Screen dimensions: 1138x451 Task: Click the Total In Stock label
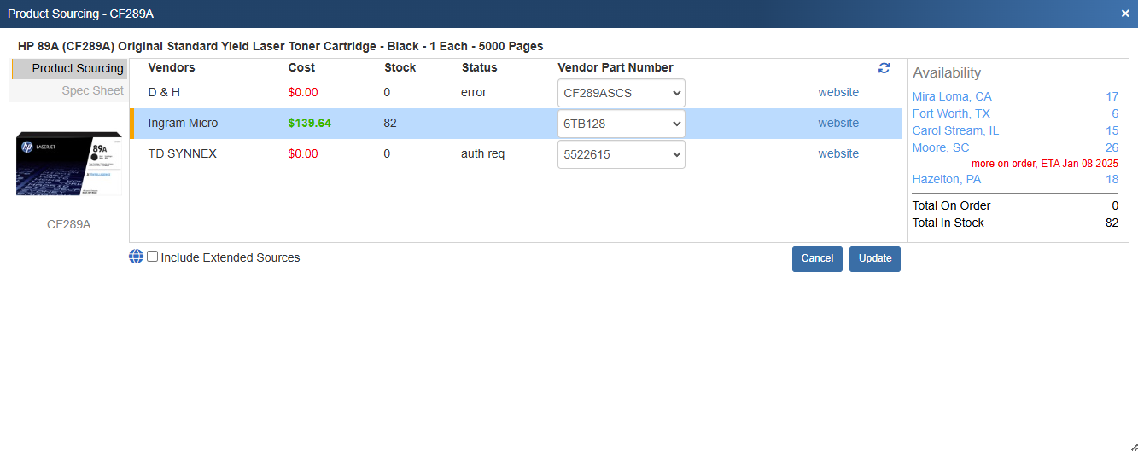click(x=948, y=223)
